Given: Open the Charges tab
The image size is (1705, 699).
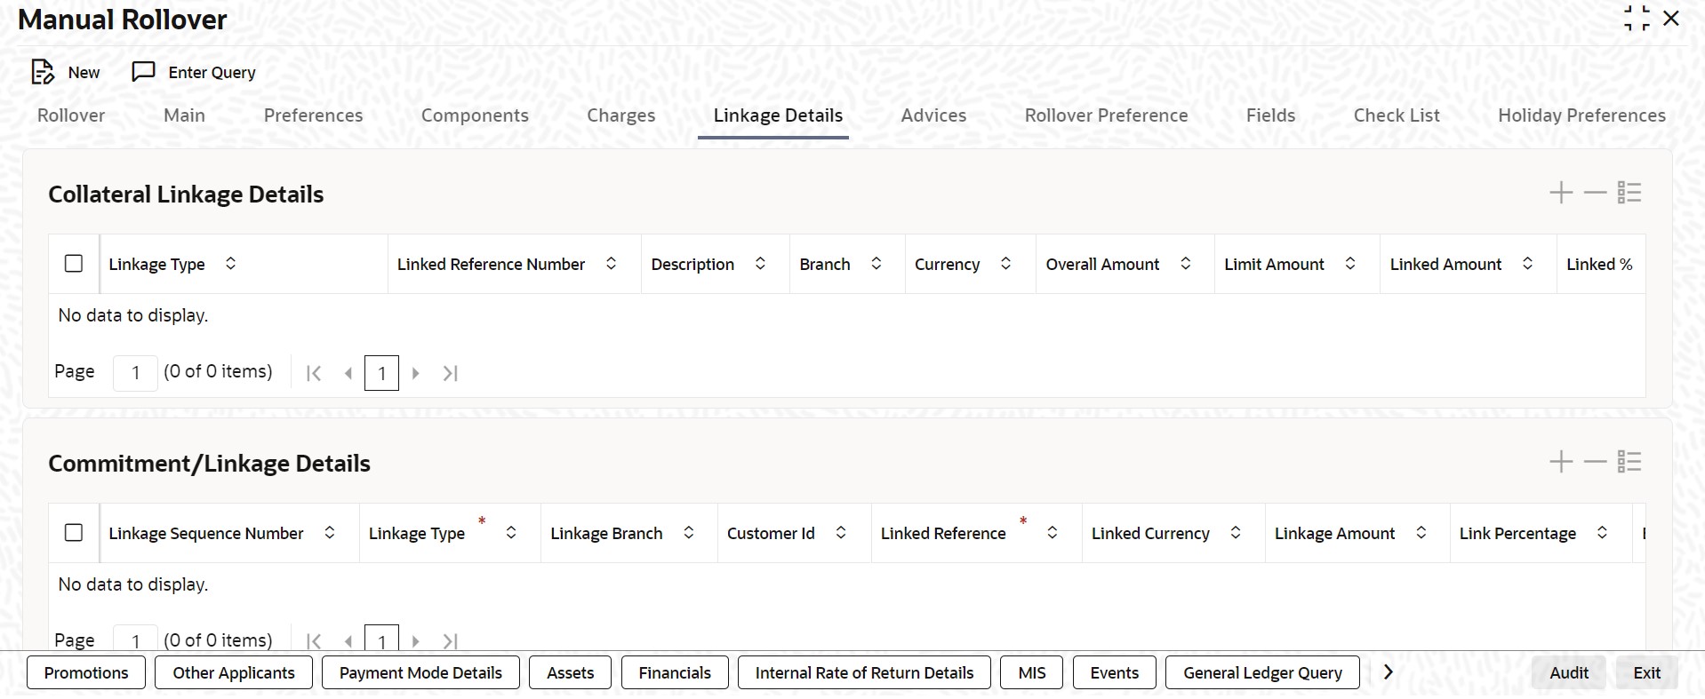Looking at the screenshot, I should 620,115.
